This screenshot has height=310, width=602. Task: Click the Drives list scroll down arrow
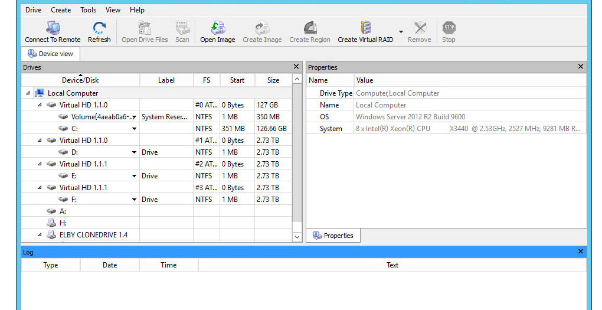297,237
